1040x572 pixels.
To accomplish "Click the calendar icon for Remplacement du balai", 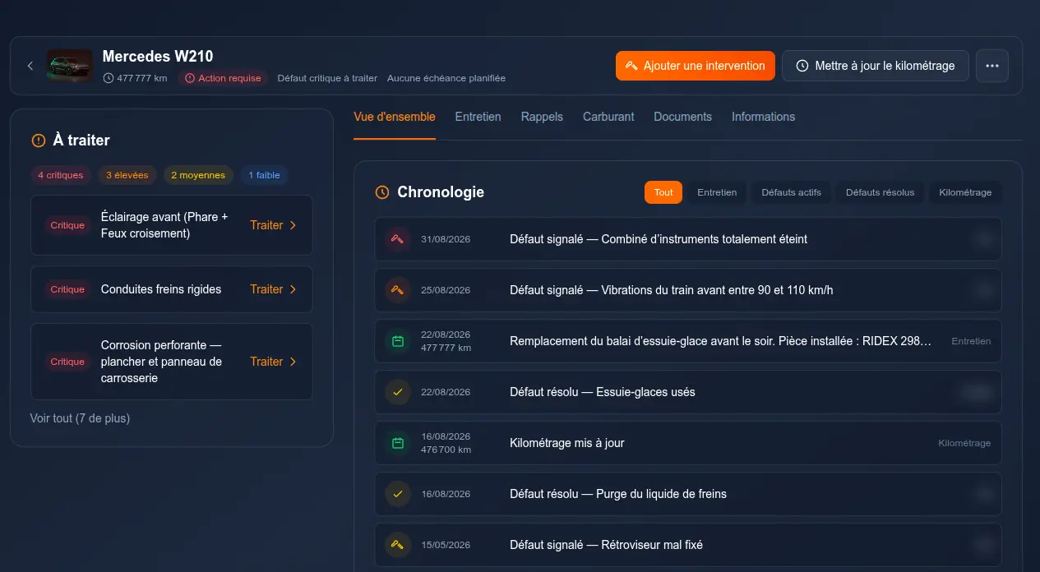I will [x=398, y=341].
